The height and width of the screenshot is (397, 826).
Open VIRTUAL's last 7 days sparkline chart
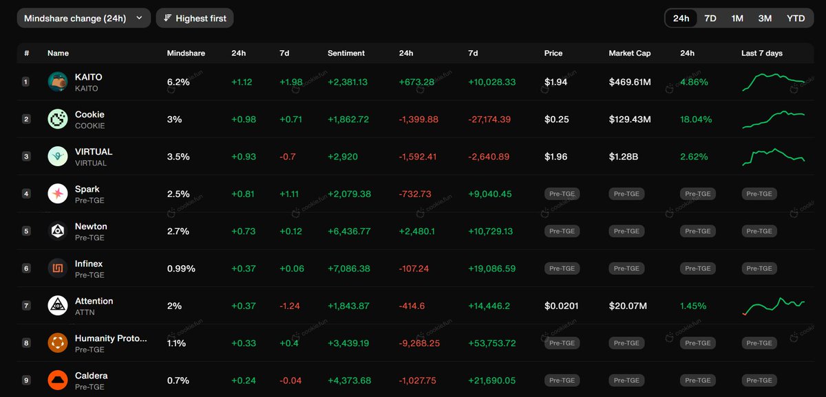[x=774, y=157]
